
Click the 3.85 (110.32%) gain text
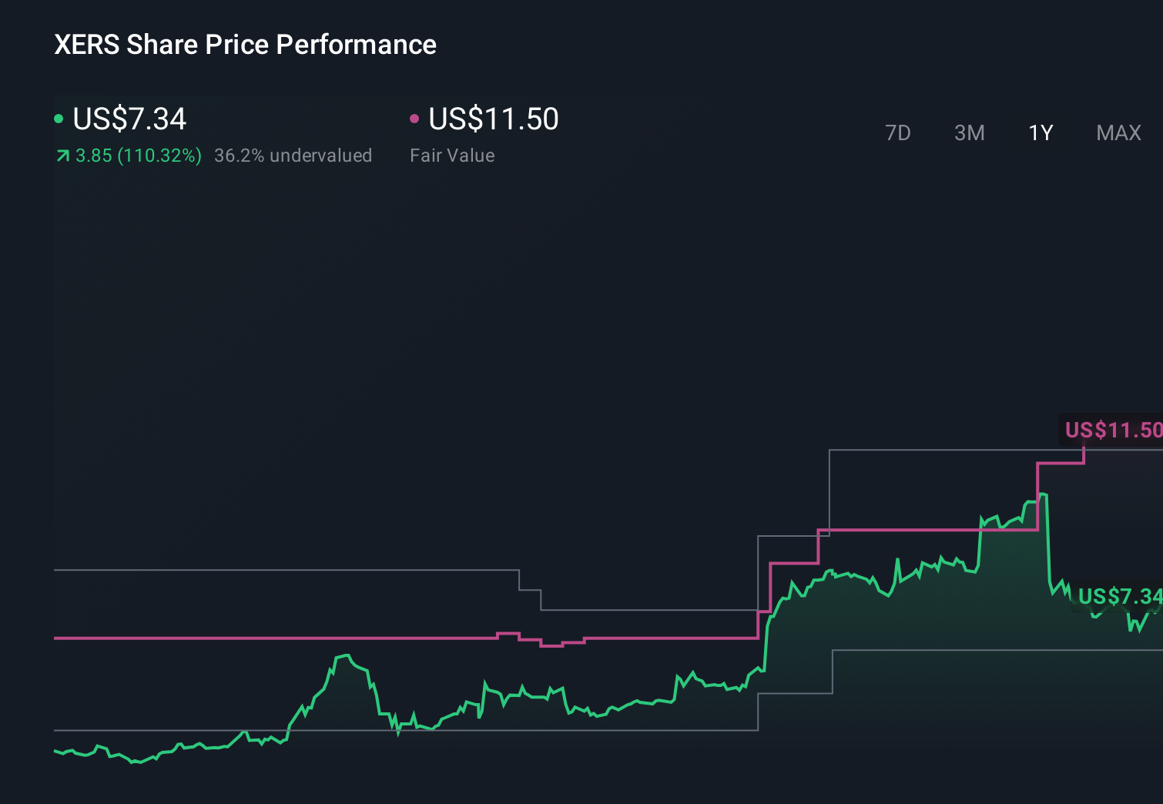(x=137, y=156)
